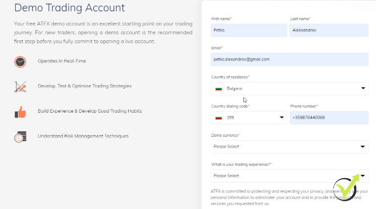This screenshot has height=209, width=376.
Task: Click the Bulgaria flag in Country of residence
Action: point(219,89)
